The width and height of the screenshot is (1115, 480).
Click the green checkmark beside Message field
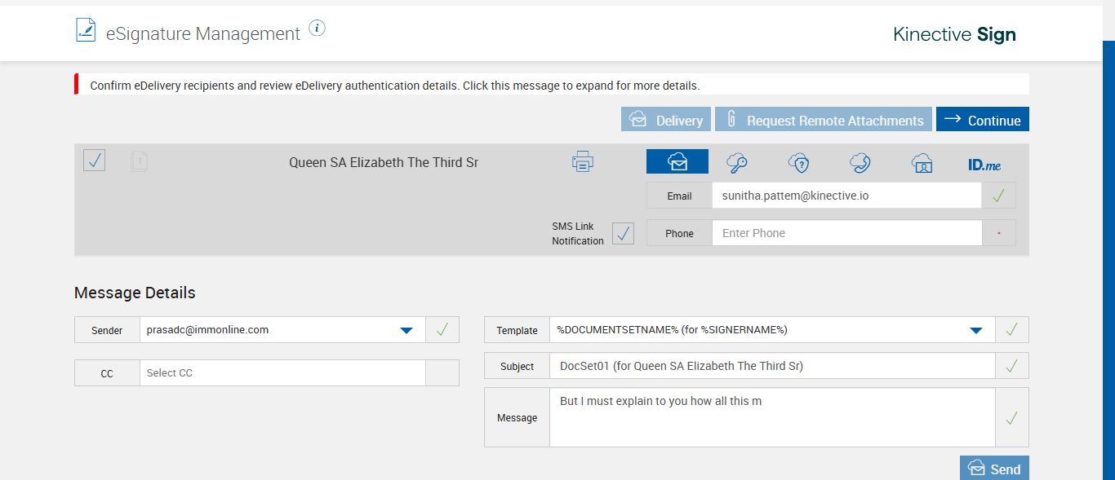click(1012, 417)
